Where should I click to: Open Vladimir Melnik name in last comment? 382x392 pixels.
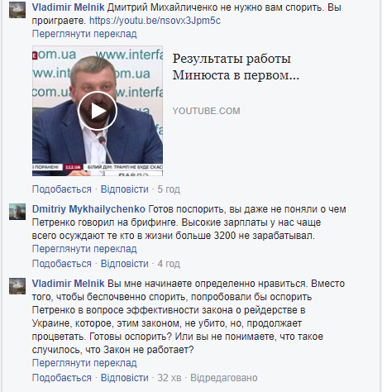[68, 284]
